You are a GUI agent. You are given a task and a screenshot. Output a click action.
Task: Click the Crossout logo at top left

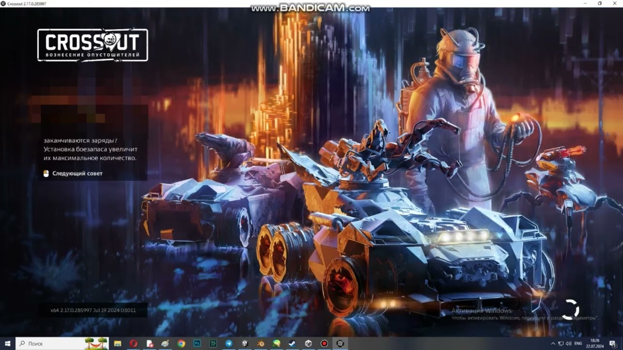[x=92, y=45]
